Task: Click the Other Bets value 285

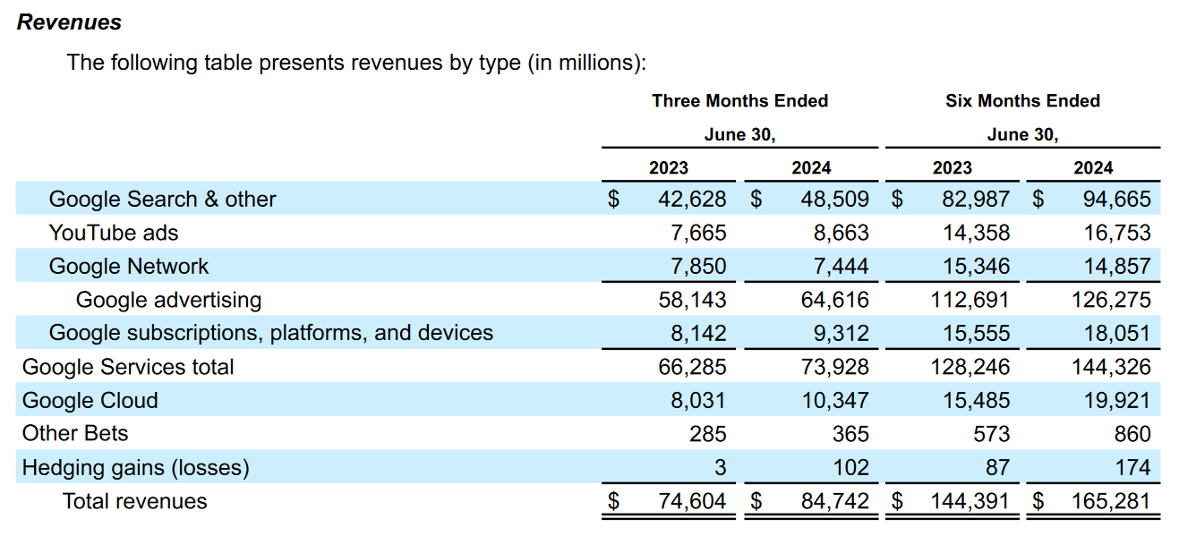Action: point(709,434)
